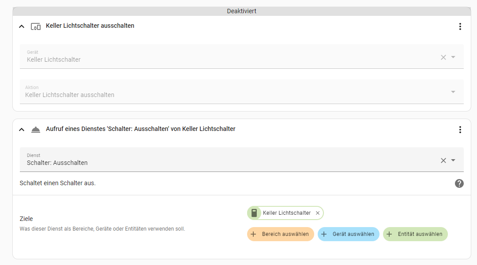The height and width of the screenshot is (265, 477).
Task: Open the Aktion dropdown arrow
Action: coord(453,92)
